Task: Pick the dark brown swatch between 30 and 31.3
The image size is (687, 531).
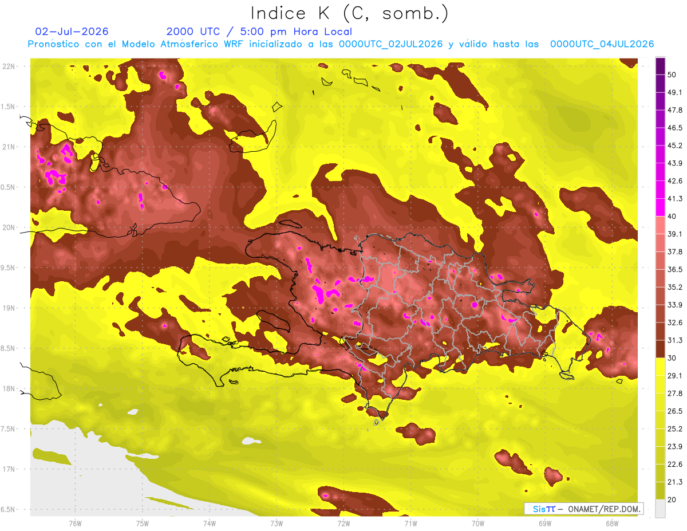Action: pos(660,349)
